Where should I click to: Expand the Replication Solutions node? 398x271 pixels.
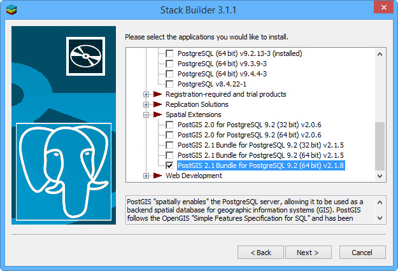146,104
